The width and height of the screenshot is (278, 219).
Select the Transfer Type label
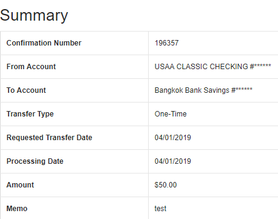coord(30,114)
